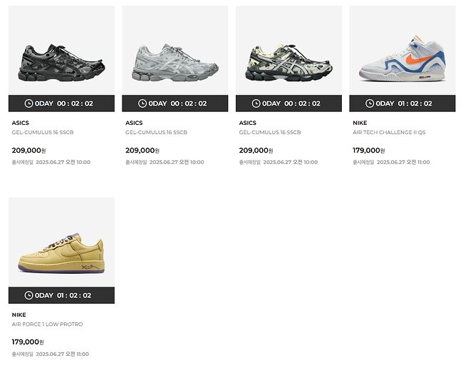Viewport: 463px width, 368px height.
Task: Click the NIKE brand label above Air Force 1
Action: click(19, 315)
